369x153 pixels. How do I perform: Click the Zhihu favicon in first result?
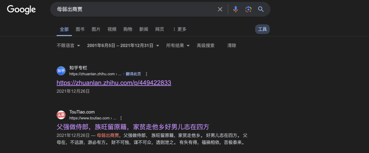pyautogui.click(x=61, y=71)
